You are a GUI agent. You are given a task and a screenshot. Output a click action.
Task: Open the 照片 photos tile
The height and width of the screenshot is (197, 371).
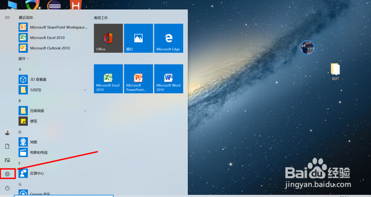pos(138,38)
